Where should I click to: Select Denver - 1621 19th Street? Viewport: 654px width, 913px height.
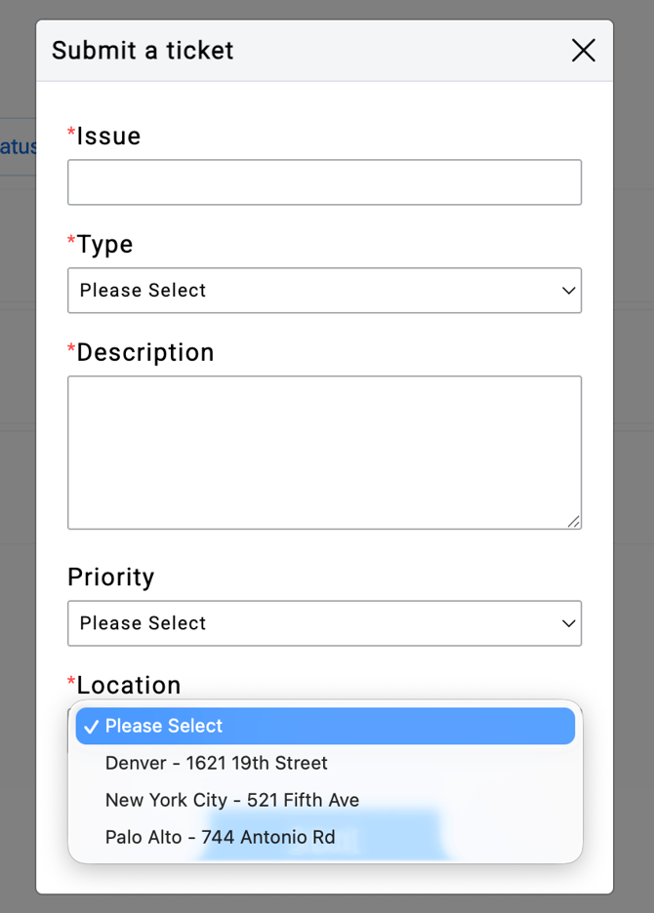[216, 763]
